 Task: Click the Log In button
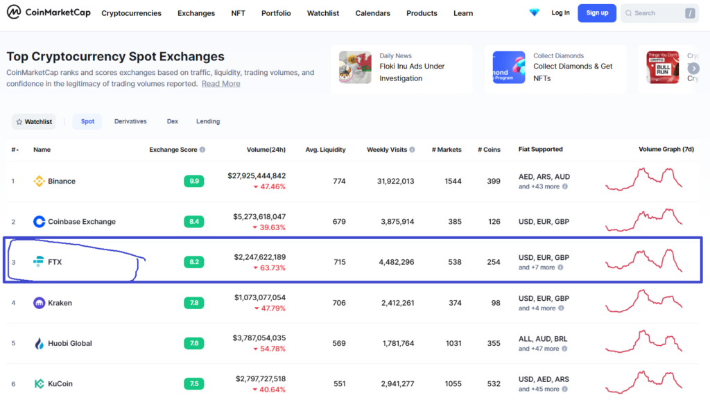click(x=560, y=12)
